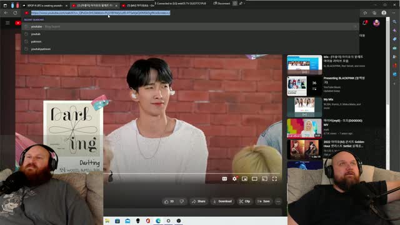Toggle theater mode on the player
This screenshot has height=225, width=400.
click(x=254, y=179)
